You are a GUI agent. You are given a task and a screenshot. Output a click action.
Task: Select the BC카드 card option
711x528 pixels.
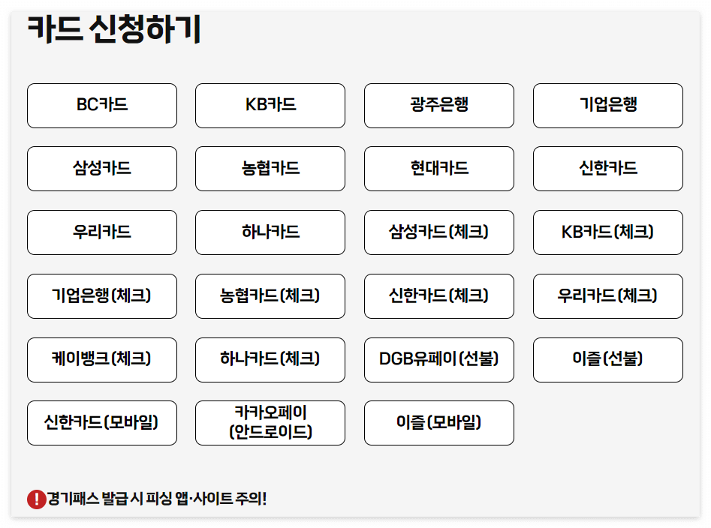pos(101,105)
